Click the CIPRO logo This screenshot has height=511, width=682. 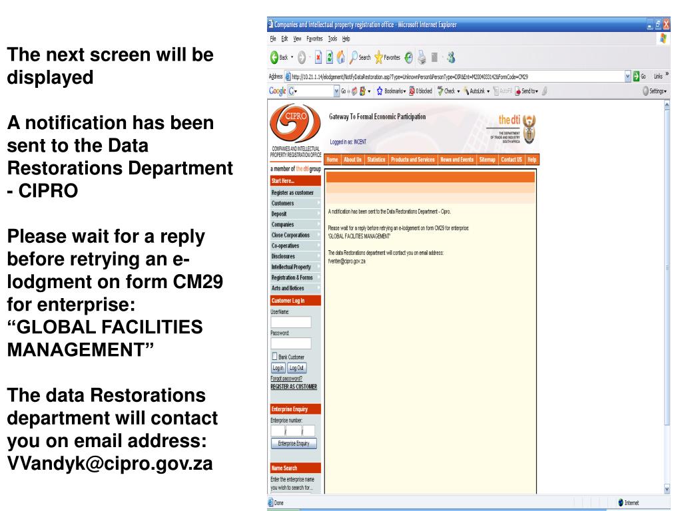point(295,123)
